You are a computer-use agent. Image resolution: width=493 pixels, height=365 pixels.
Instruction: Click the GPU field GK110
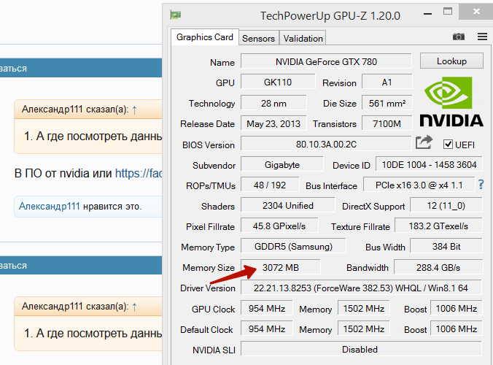click(x=278, y=82)
